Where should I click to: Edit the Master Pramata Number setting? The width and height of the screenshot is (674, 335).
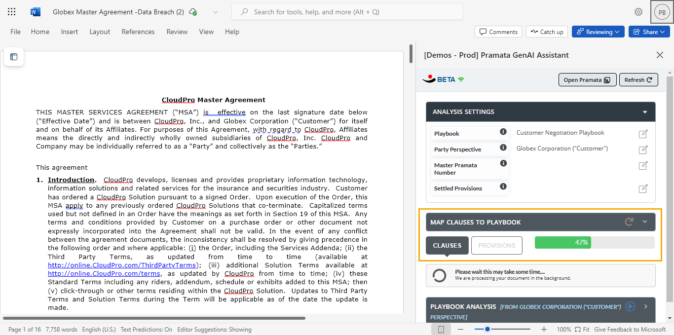click(643, 165)
